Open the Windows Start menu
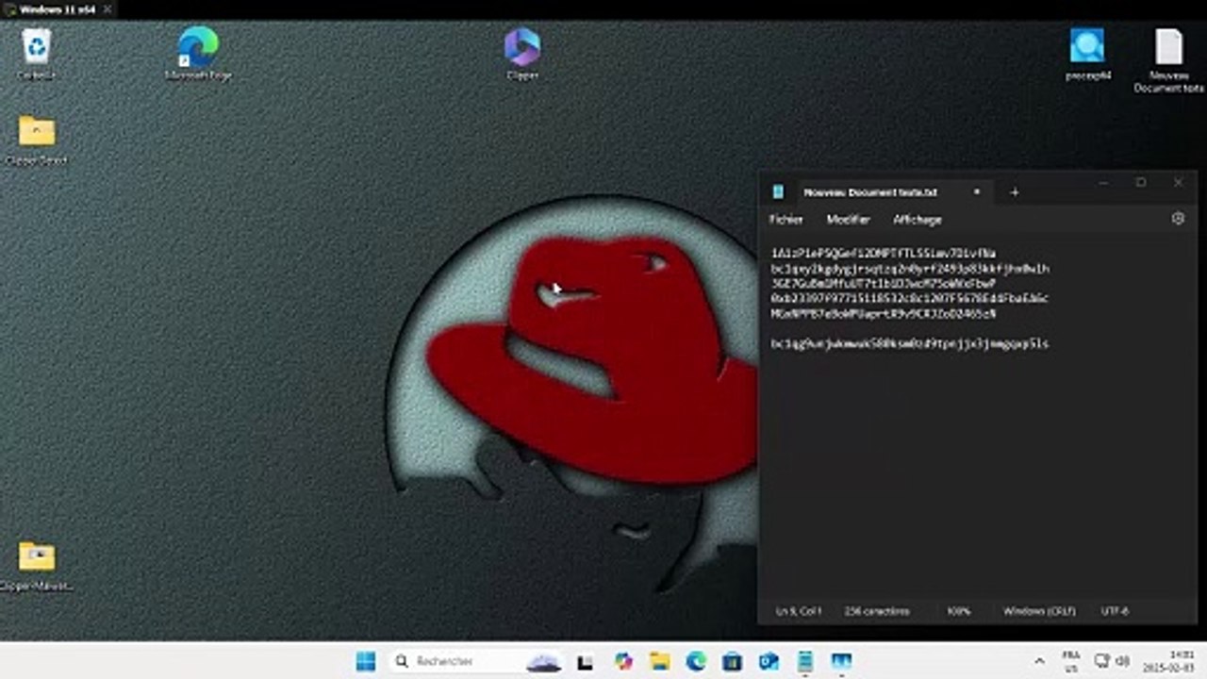 tap(366, 661)
